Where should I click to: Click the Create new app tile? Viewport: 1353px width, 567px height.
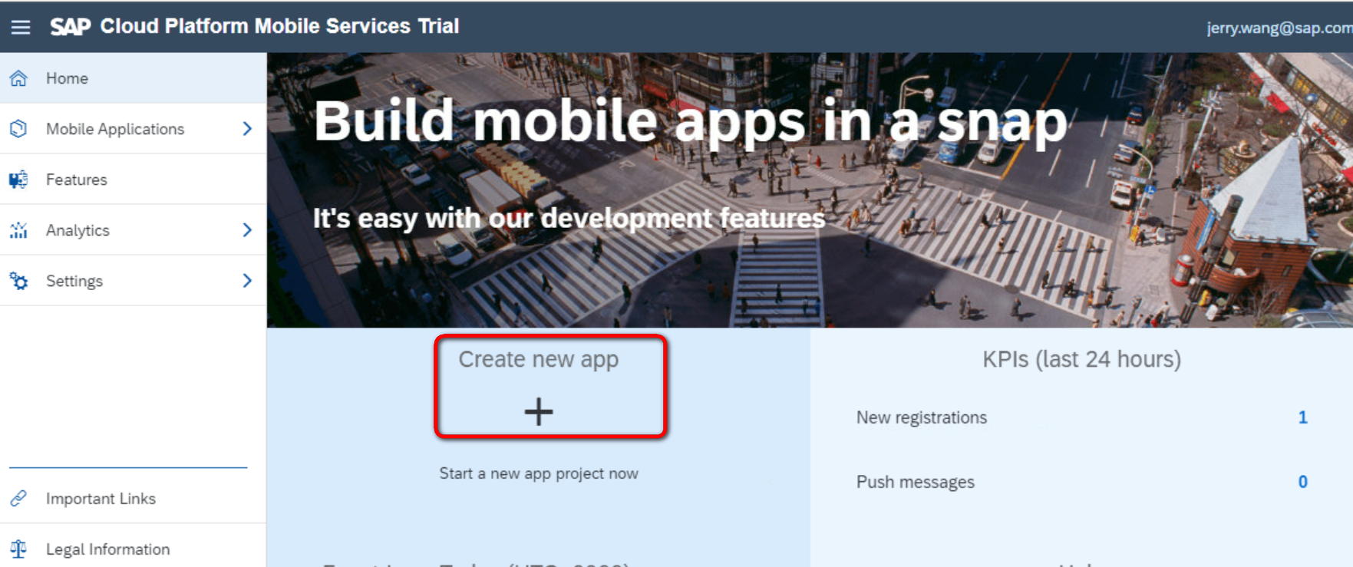[550, 387]
